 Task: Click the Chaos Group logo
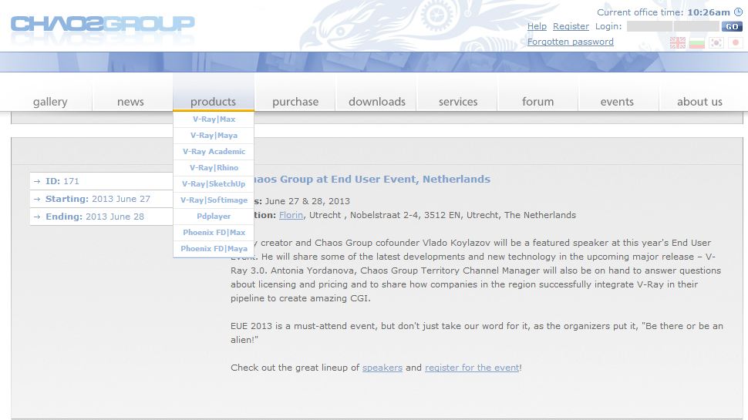click(103, 24)
